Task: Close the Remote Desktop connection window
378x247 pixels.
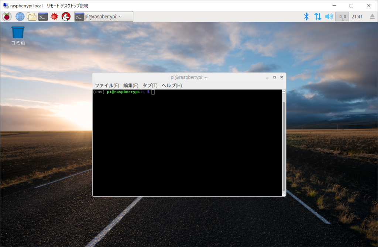Action: pos(369,6)
